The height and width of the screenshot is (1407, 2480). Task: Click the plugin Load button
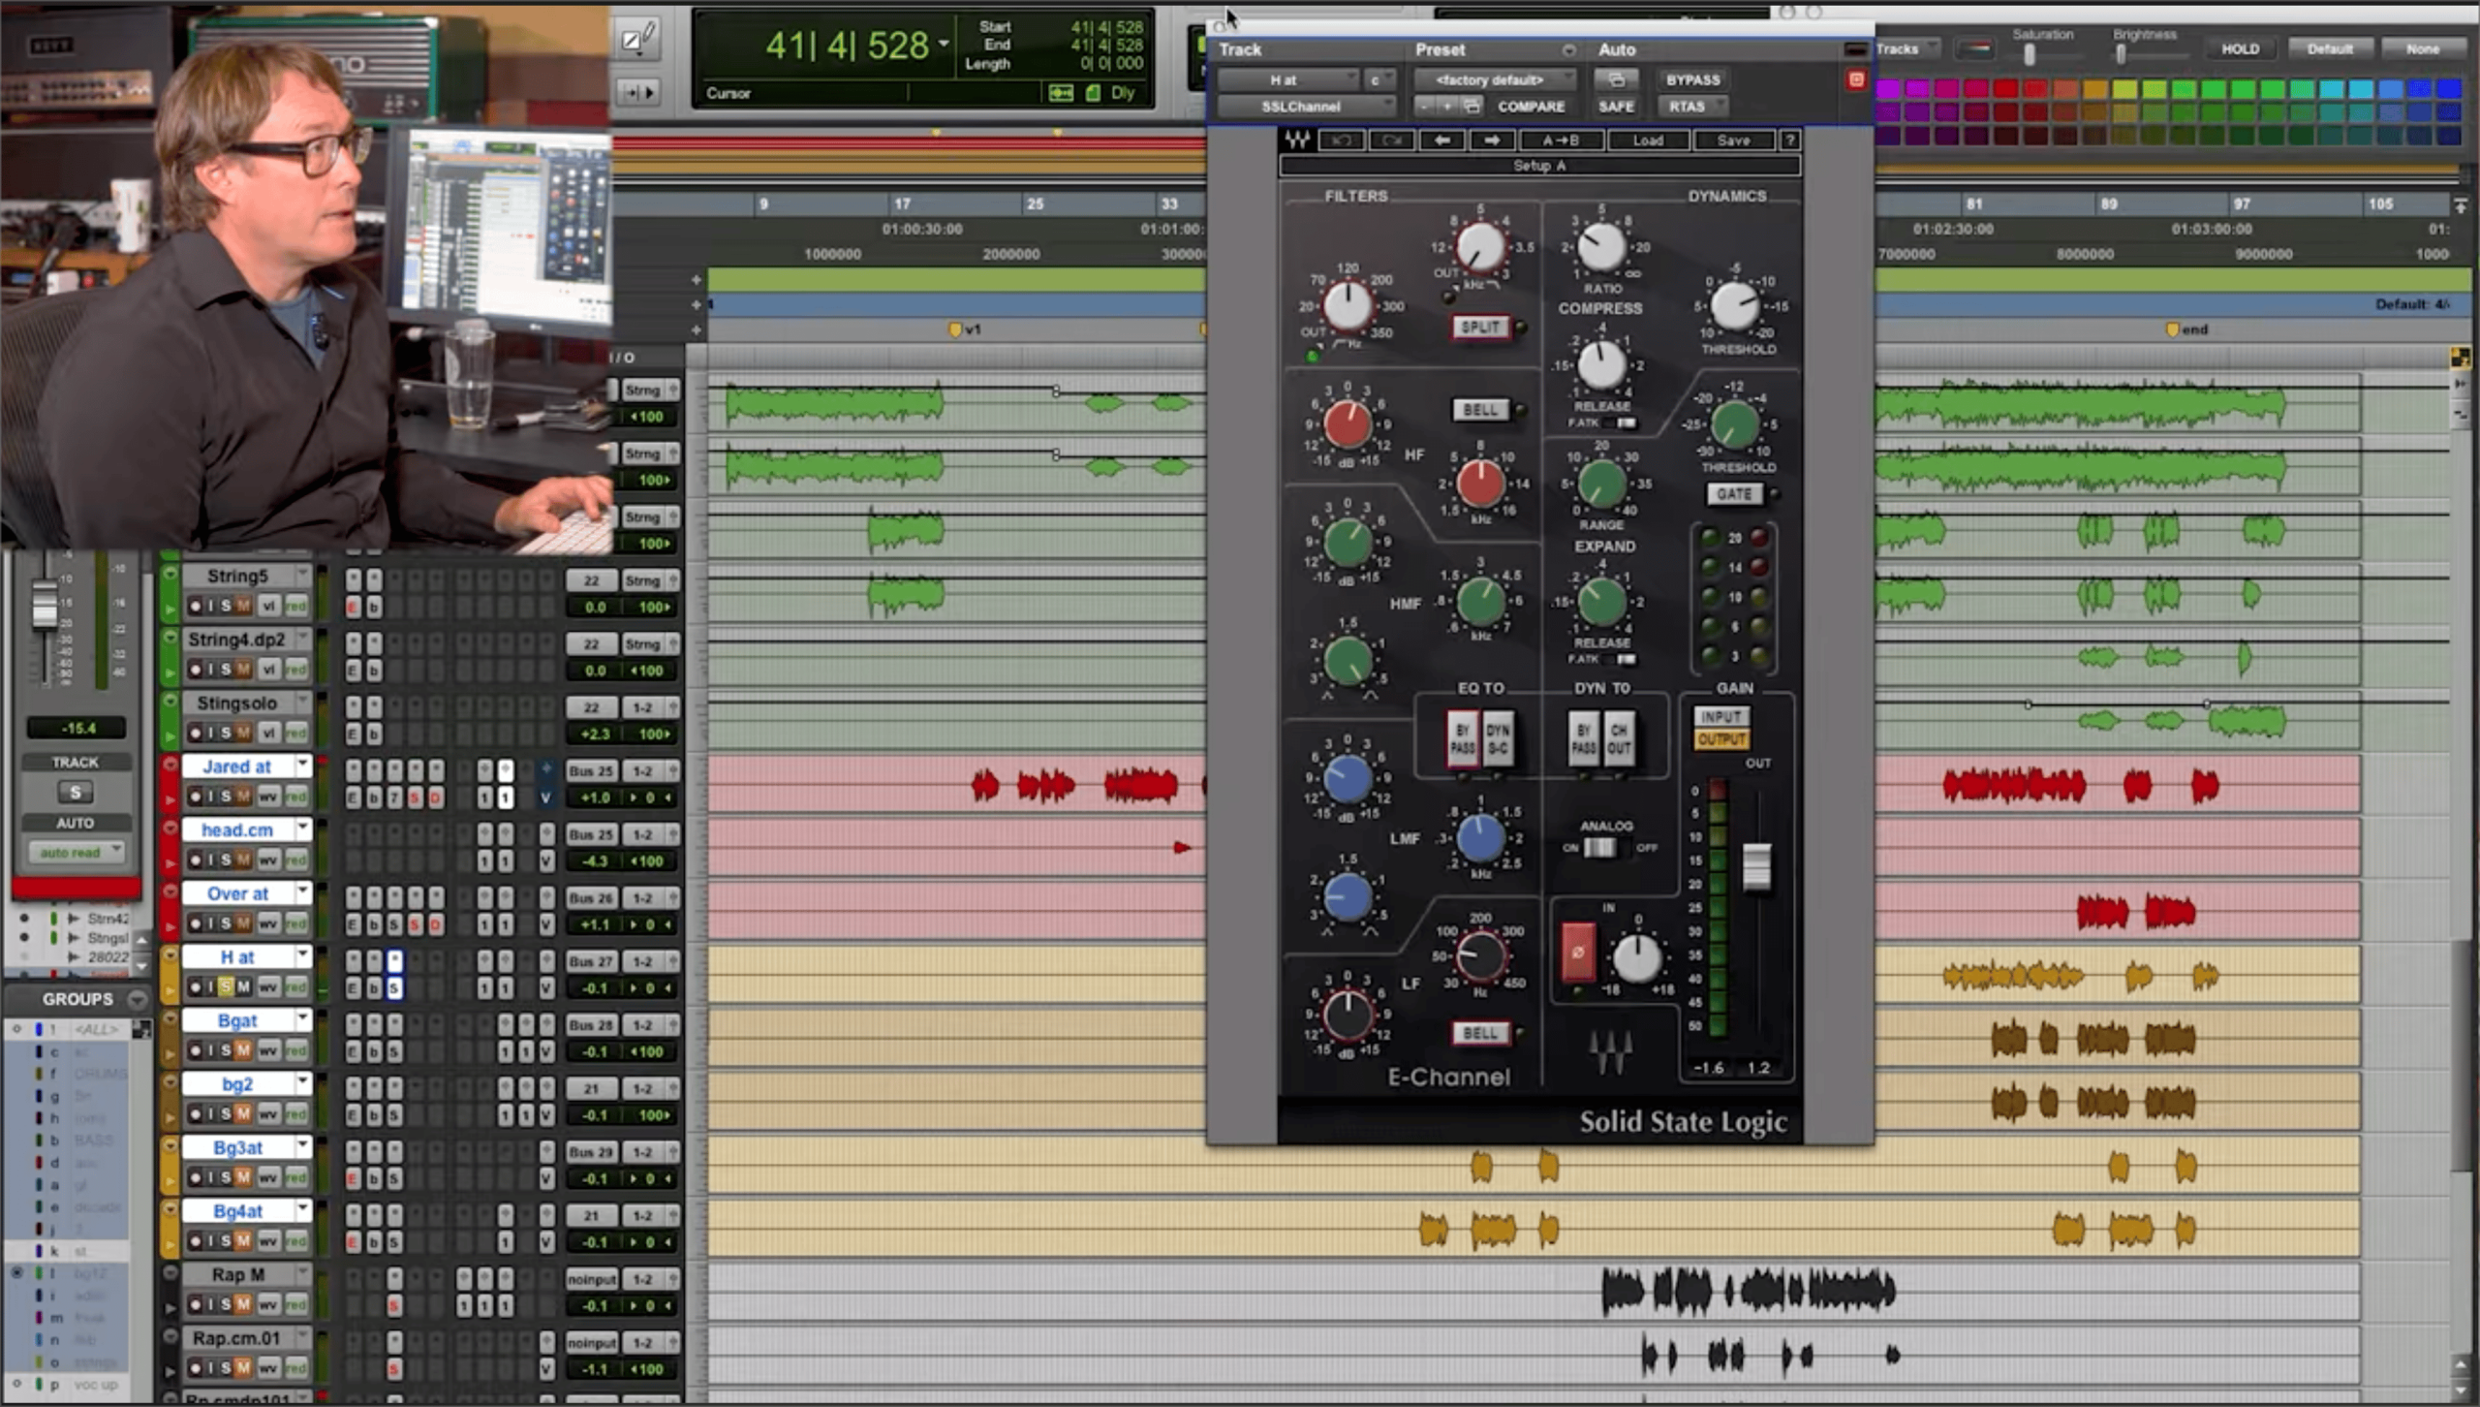tap(1647, 141)
